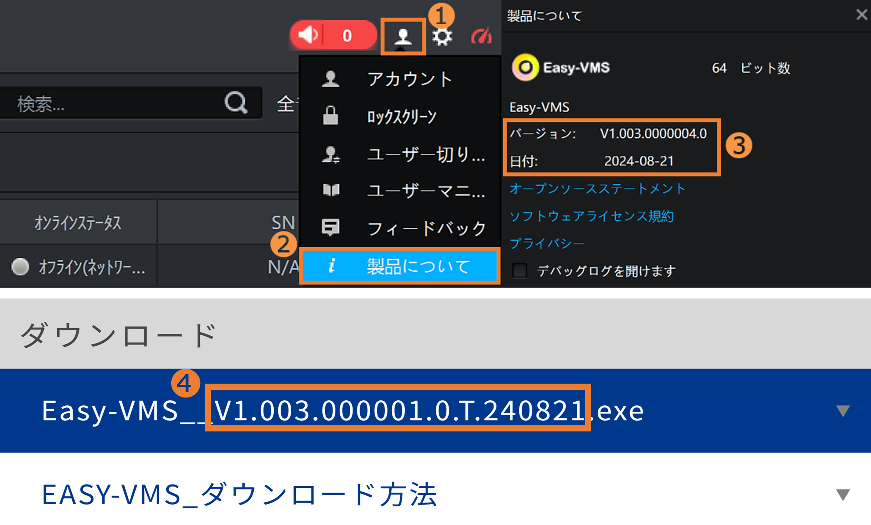Viewport: 871px width, 525px height.
Task: Click the alarm speaker icon
Action: point(308,35)
